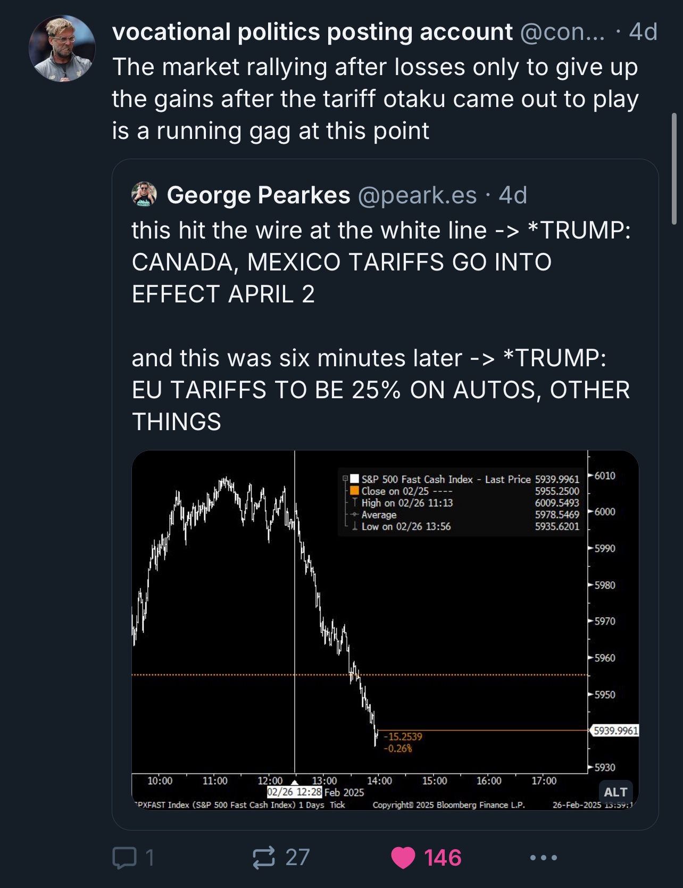
Task: Click the repost arrows icon
Action: [264, 858]
